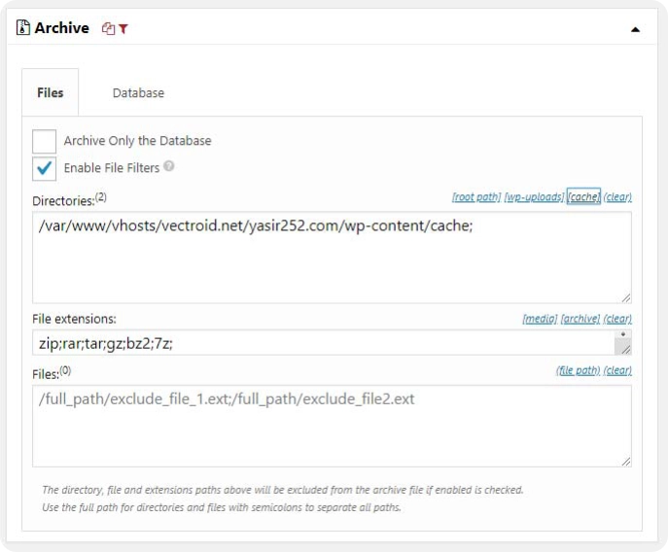
Task: Click the Files label with (0) count
Action: [x=52, y=372]
